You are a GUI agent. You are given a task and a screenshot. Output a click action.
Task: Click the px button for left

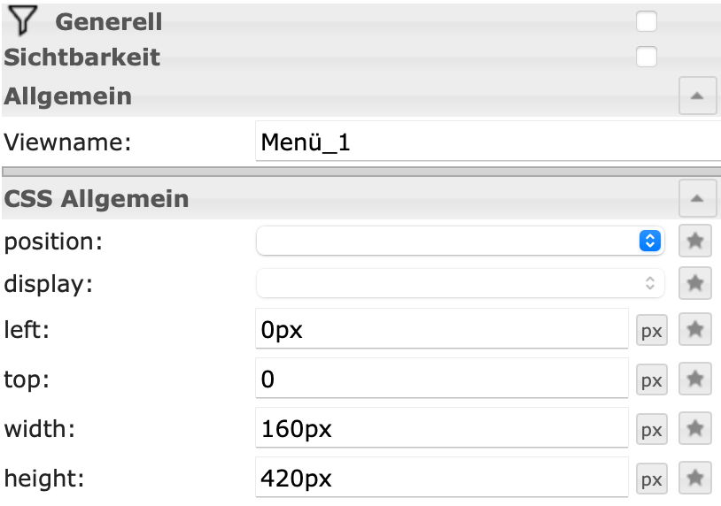[652, 331]
